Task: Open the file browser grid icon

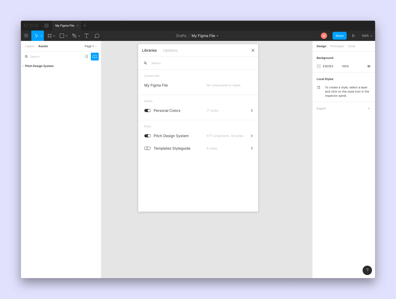Action: 46,26
